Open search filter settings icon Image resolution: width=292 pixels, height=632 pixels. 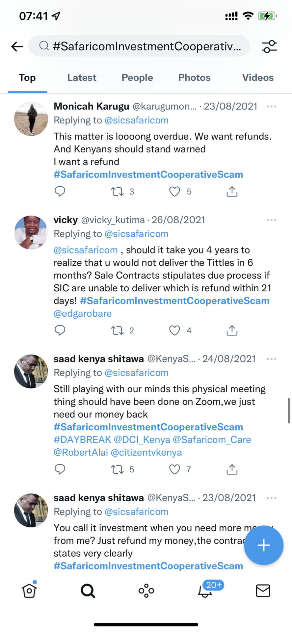click(x=269, y=46)
